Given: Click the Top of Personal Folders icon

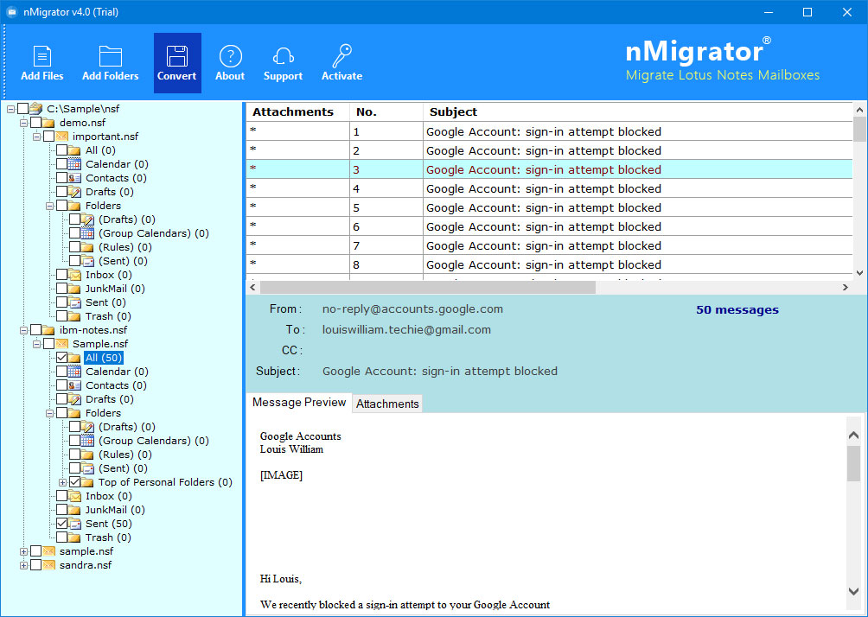Looking at the screenshot, I should pyautogui.click(x=87, y=482).
